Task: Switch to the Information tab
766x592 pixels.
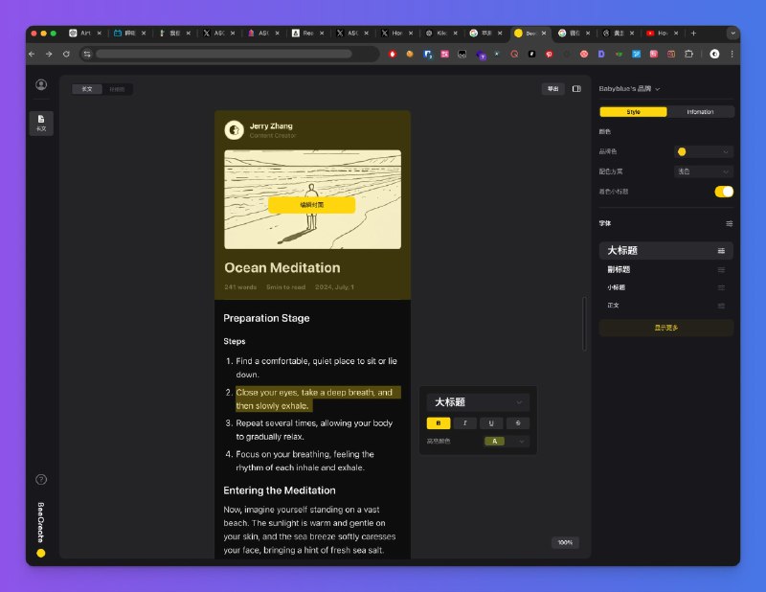Action: tap(700, 112)
